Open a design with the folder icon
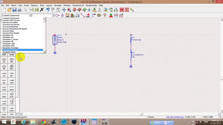 [9, 10]
